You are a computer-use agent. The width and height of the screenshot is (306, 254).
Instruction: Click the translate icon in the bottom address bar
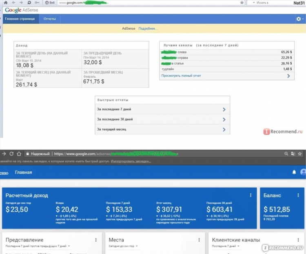click(x=293, y=154)
